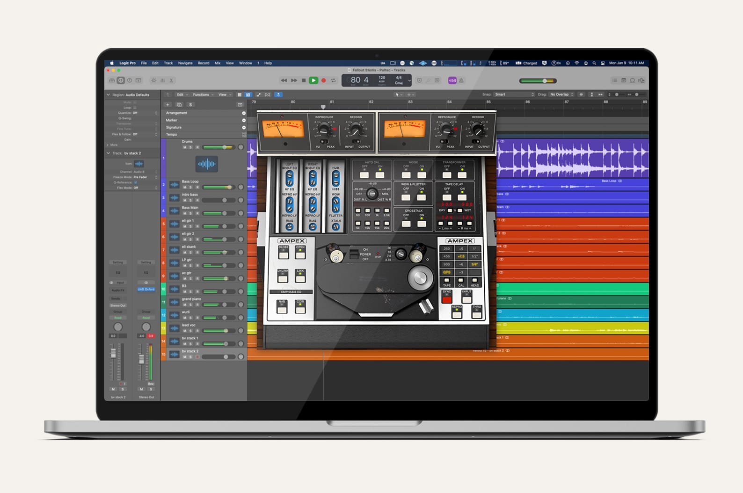Open the Snap Smart dropdown
Image resolution: width=743 pixels, height=493 pixels.
514,94
